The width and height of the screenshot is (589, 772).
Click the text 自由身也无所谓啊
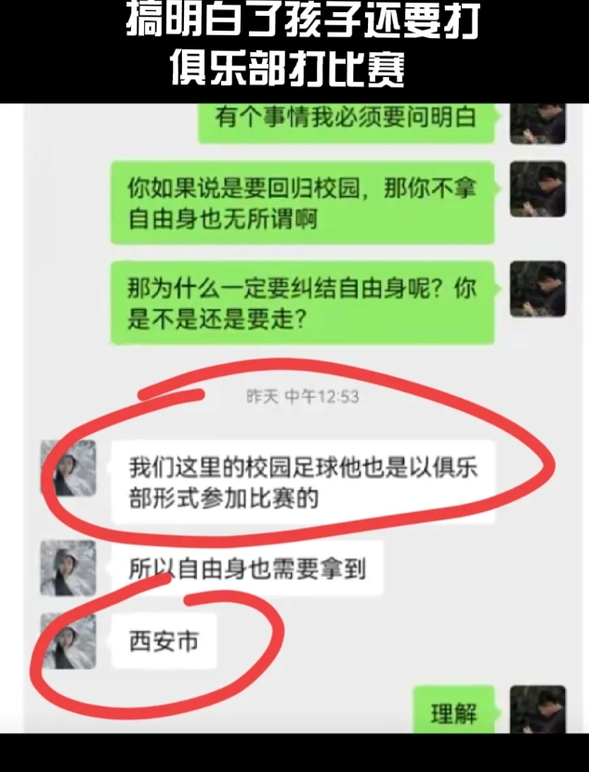tap(222, 219)
